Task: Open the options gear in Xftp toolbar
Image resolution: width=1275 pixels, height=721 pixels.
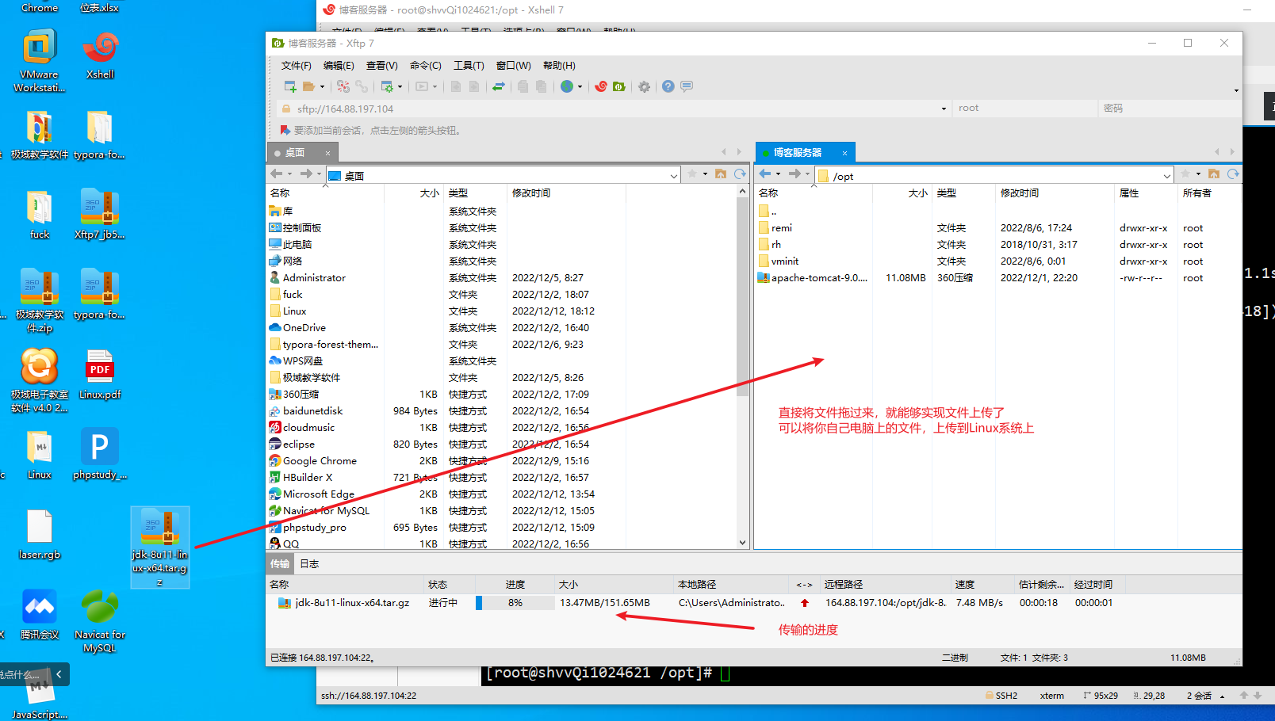Action: pos(644,86)
